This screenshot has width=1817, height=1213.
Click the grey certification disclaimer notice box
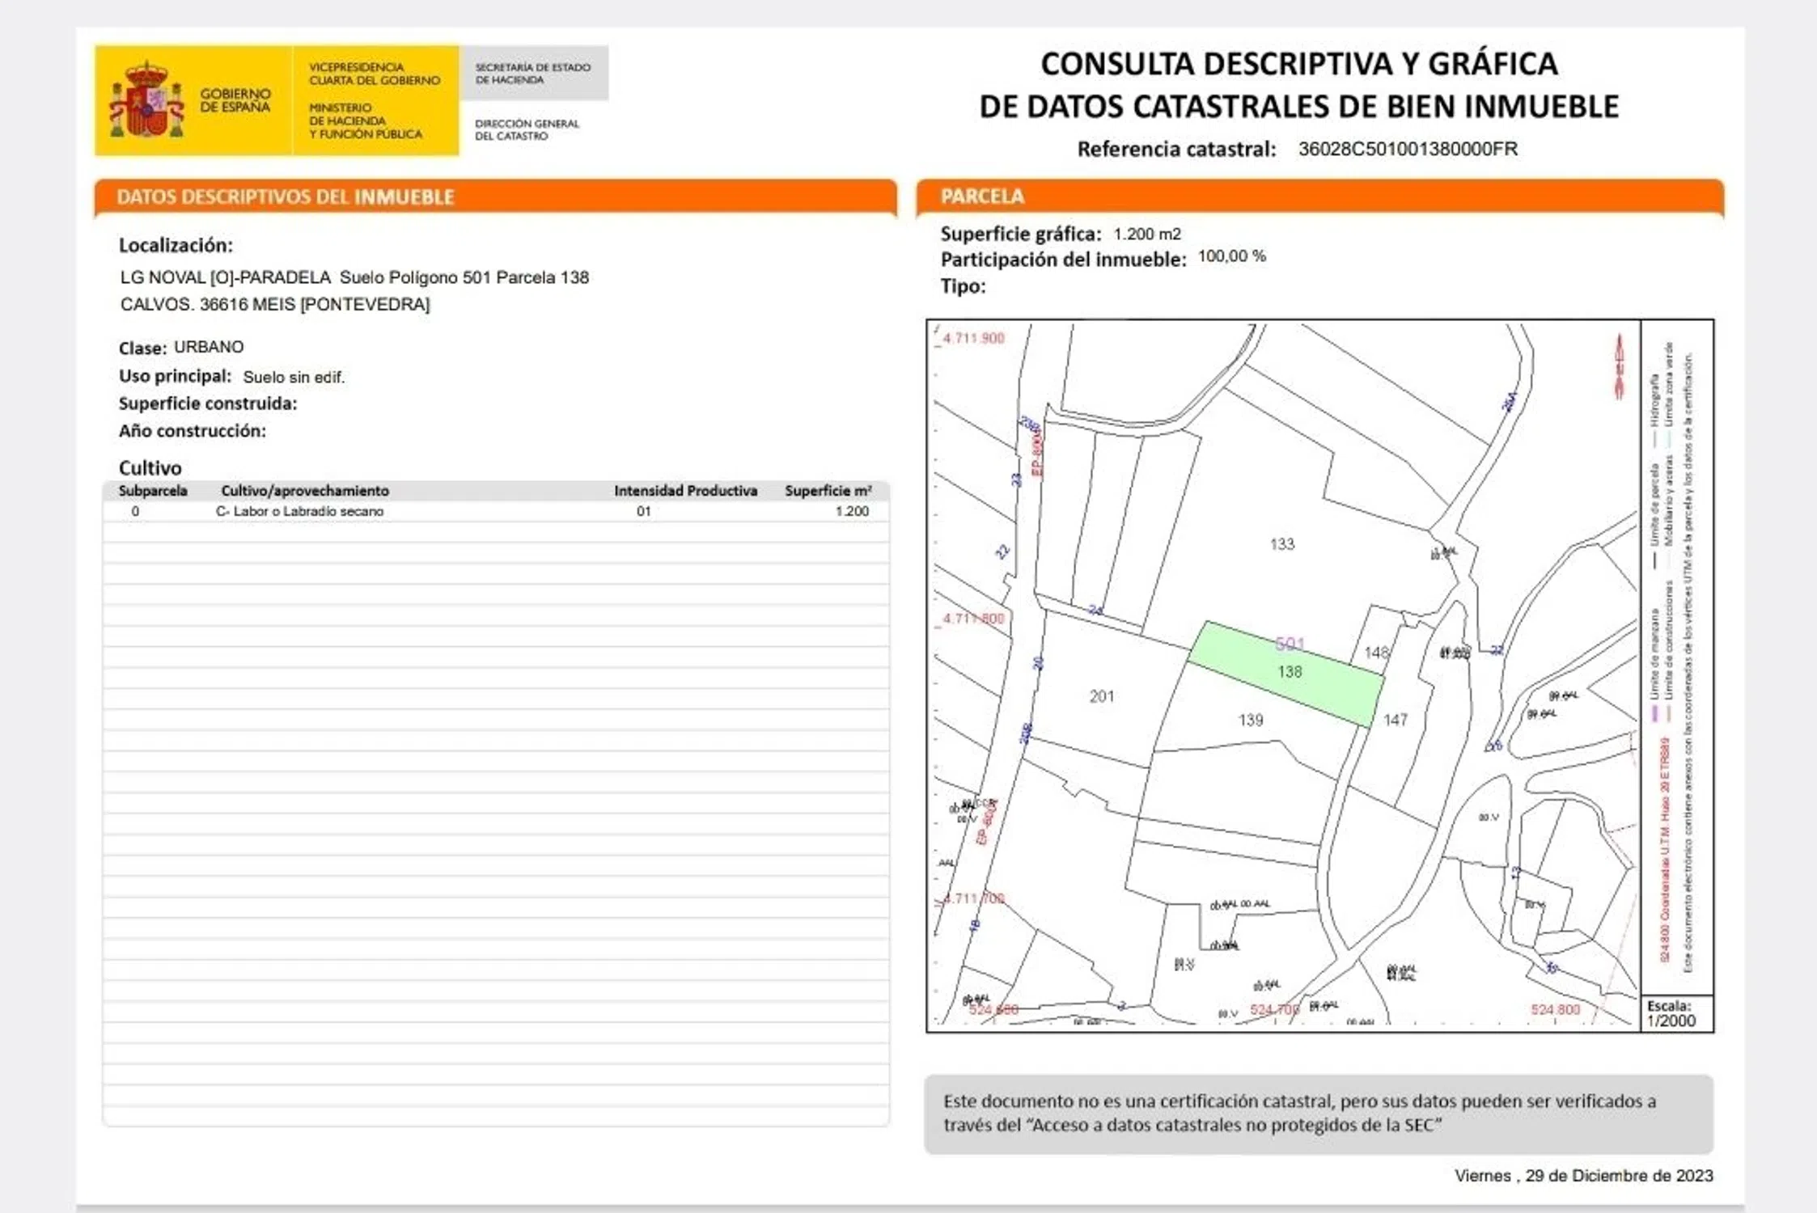(x=1318, y=1113)
